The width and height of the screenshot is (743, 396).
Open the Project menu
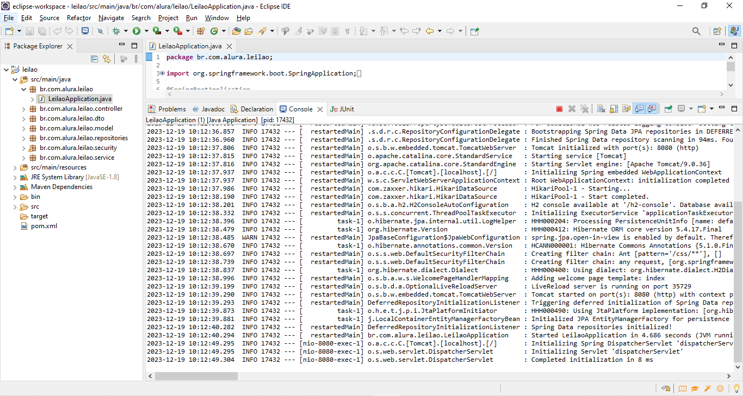click(168, 18)
